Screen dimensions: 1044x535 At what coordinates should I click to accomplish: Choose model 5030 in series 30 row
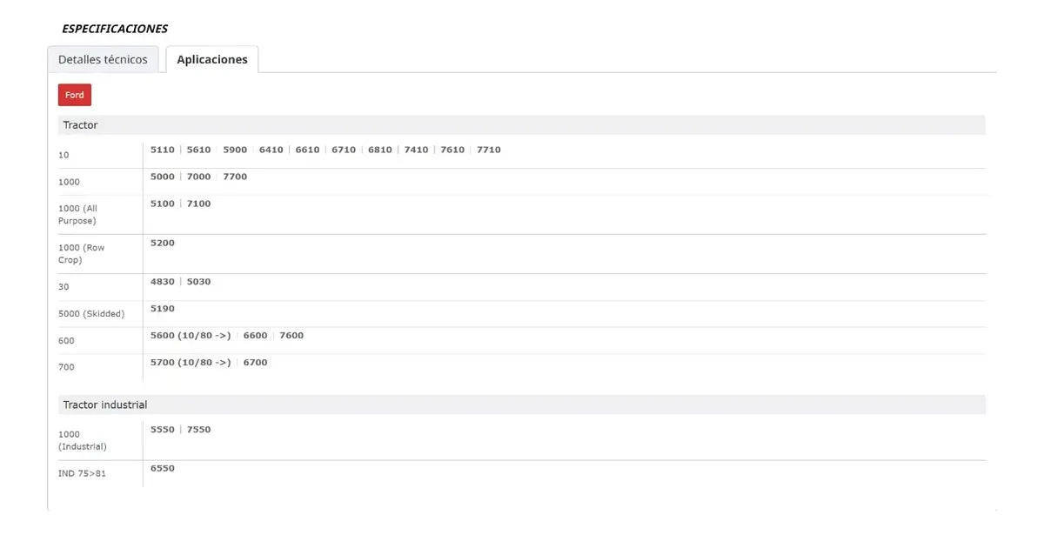pos(199,282)
